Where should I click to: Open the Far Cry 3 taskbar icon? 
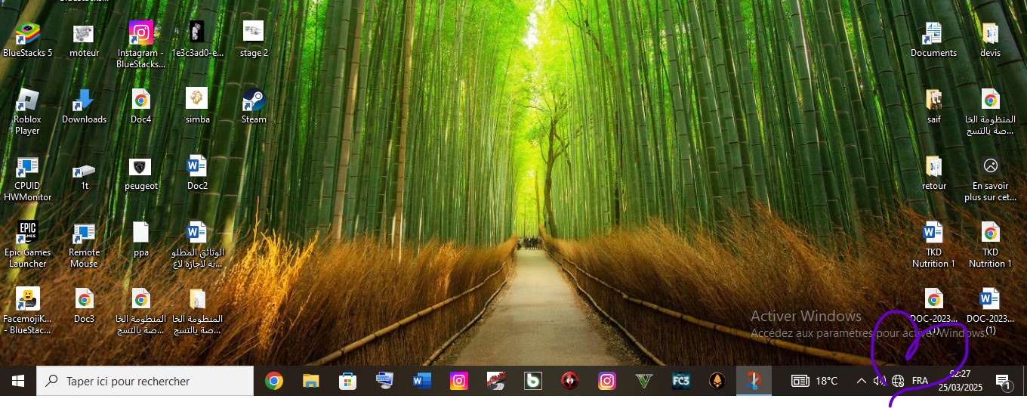pos(680,381)
